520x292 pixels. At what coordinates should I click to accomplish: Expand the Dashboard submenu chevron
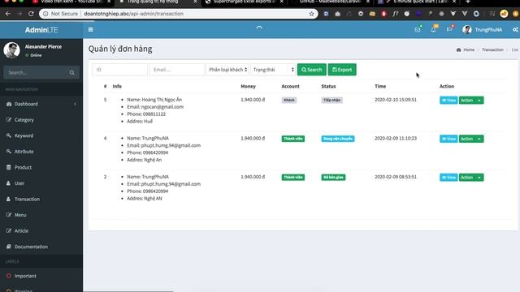pos(75,104)
